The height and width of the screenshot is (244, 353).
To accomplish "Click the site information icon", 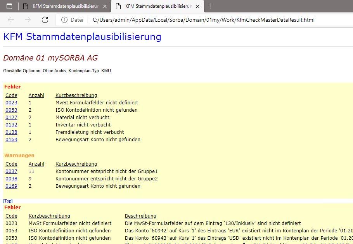I will 64,20.
